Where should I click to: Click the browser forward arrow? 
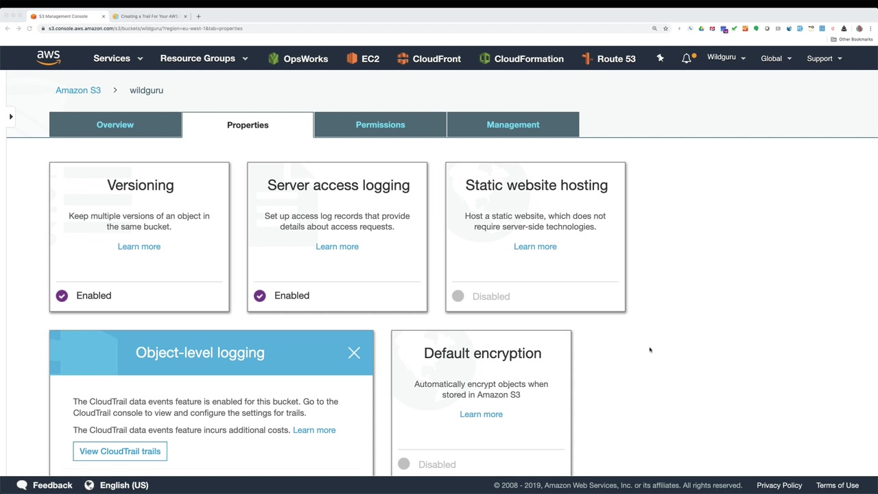coord(18,28)
